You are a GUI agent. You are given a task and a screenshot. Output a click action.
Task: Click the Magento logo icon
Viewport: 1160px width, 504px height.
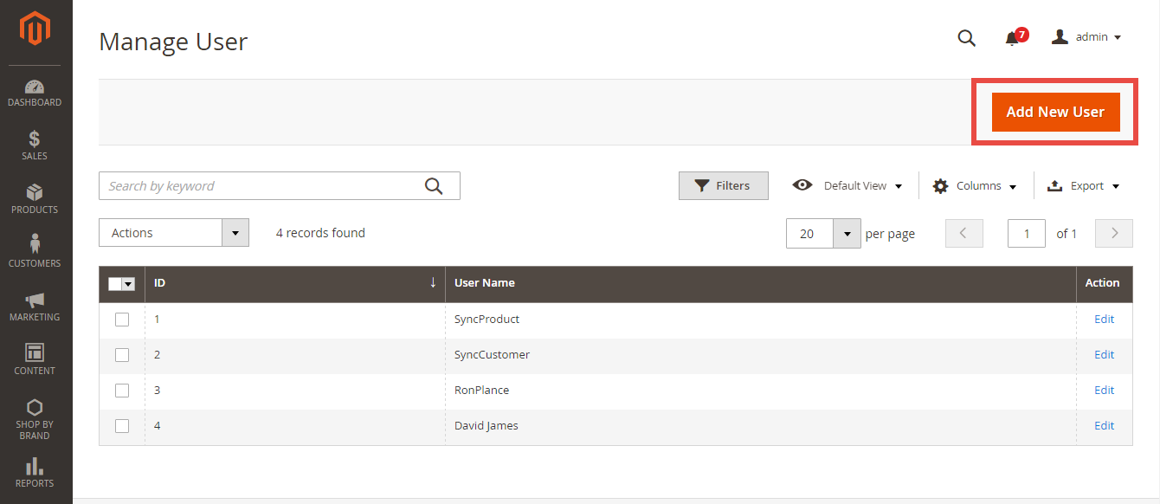pyautogui.click(x=35, y=30)
